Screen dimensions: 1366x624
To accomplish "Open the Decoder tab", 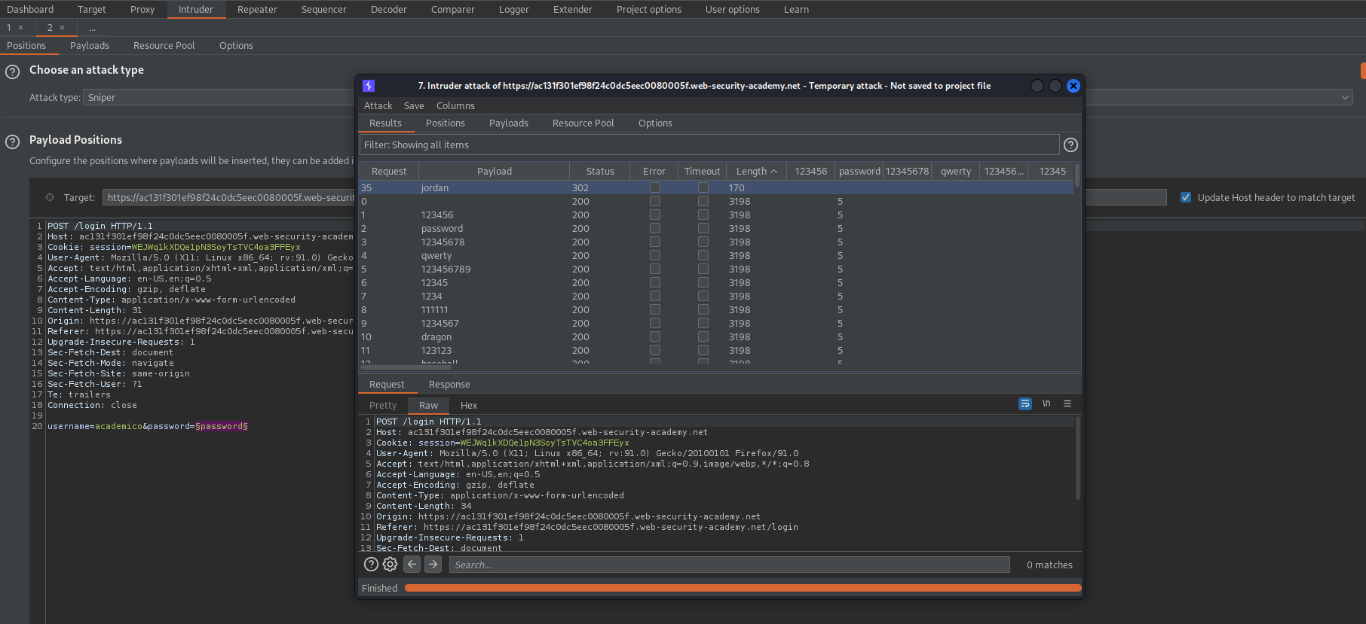I will tap(389, 10).
